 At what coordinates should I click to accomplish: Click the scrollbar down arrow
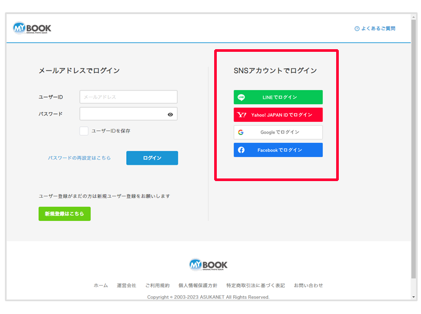click(414, 297)
